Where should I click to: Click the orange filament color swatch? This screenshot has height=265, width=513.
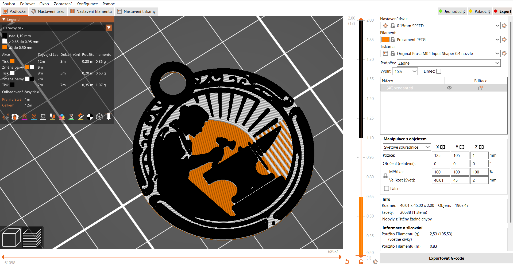coord(385,39)
